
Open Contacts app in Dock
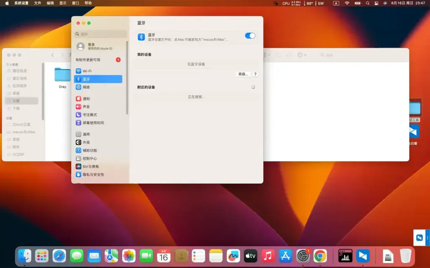[181, 256]
